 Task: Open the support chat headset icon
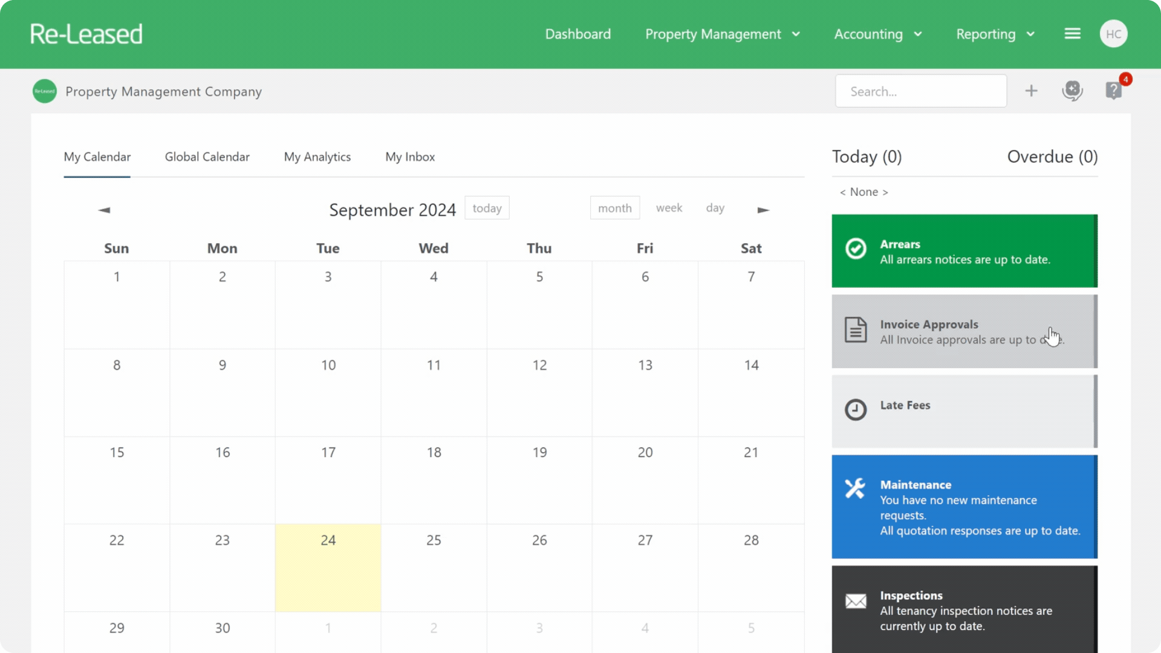pos(1072,91)
